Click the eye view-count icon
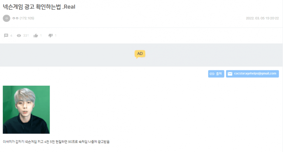This screenshot has width=283, height=152. [19, 36]
